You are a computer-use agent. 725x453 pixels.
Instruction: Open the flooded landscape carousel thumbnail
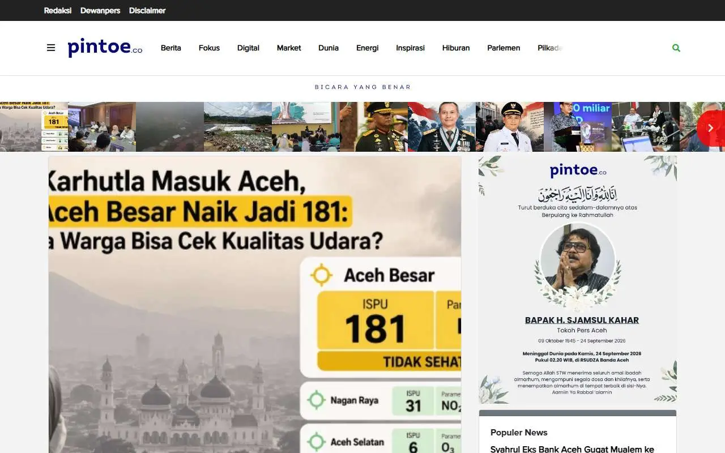(x=238, y=127)
